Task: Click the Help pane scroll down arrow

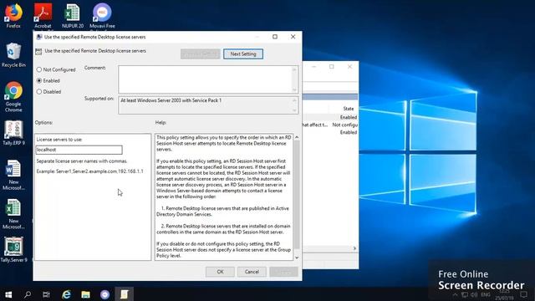Action: pyautogui.click(x=297, y=258)
